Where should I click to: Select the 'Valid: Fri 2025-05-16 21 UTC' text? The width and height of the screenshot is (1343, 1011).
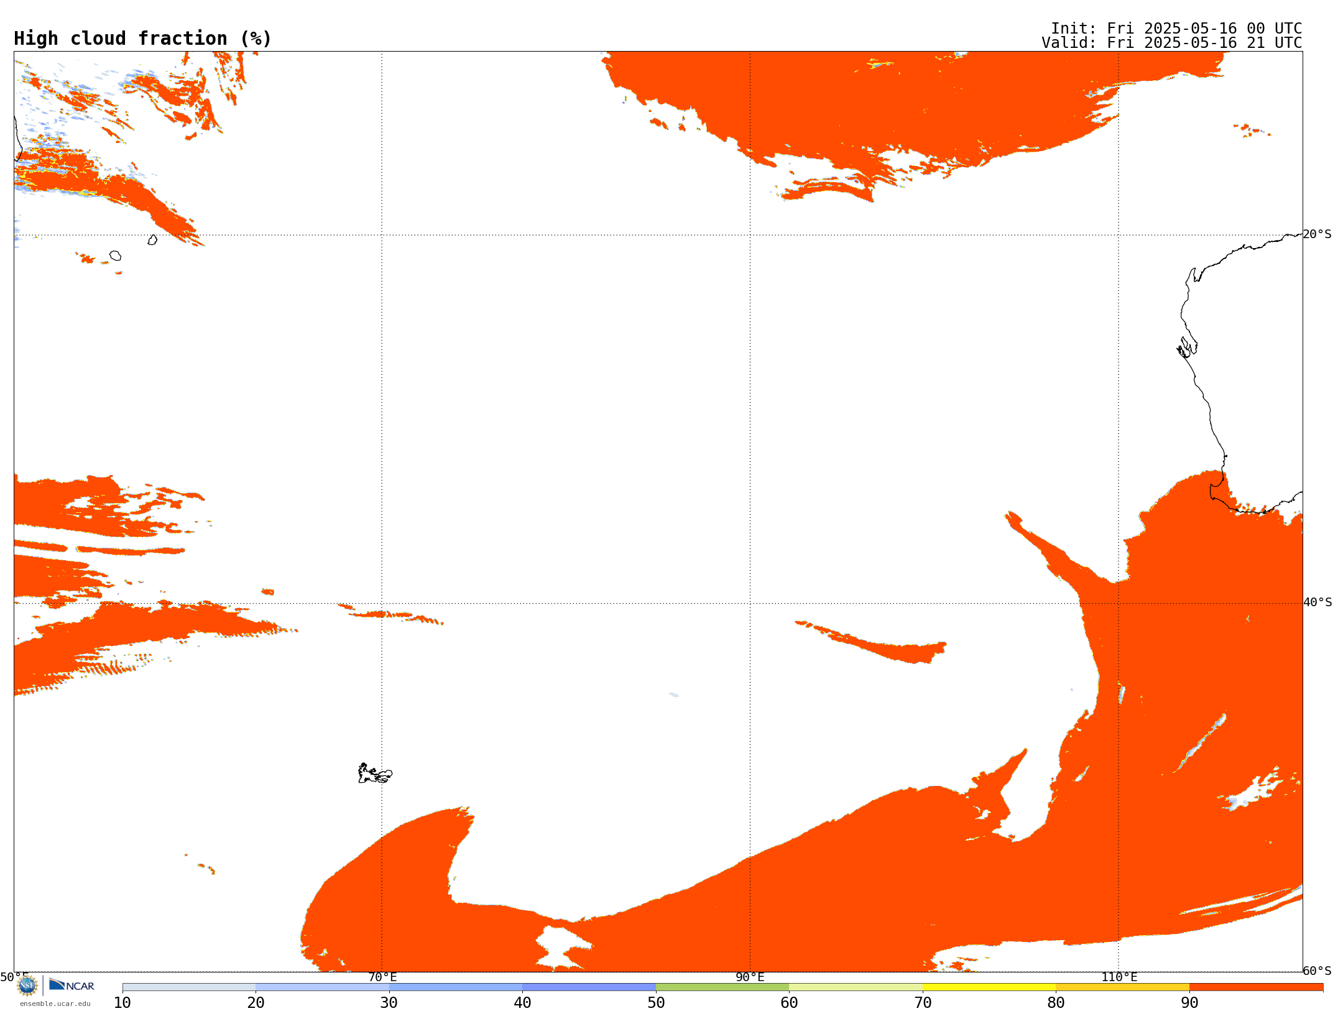[1172, 43]
